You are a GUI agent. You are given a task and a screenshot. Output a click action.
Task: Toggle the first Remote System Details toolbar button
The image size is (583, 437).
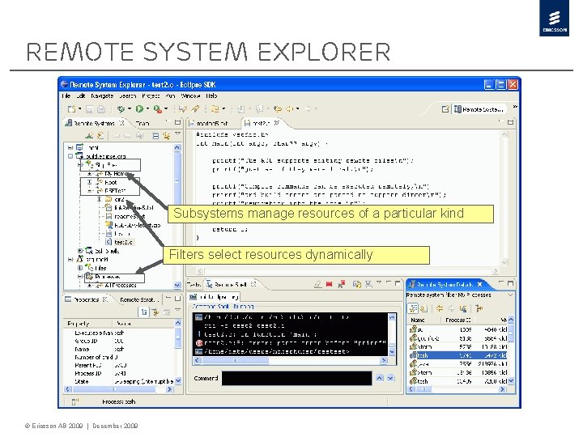tap(413, 308)
